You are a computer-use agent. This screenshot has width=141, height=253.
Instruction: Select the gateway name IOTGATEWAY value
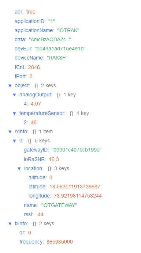tap(59, 205)
